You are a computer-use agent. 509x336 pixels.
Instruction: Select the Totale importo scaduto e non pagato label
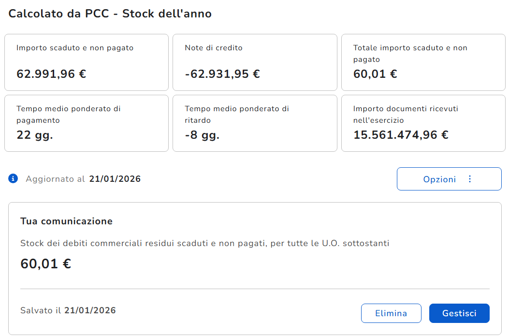click(410, 53)
